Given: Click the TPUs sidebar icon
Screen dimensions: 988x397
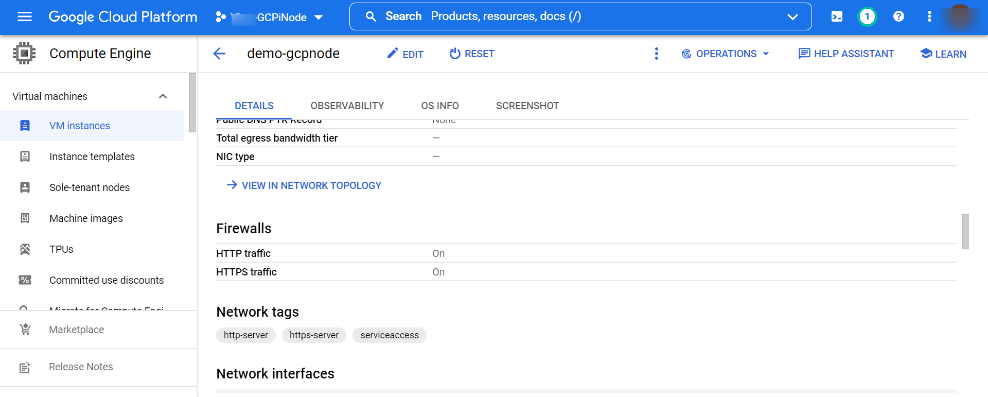Looking at the screenshot, I should point(25,249).
